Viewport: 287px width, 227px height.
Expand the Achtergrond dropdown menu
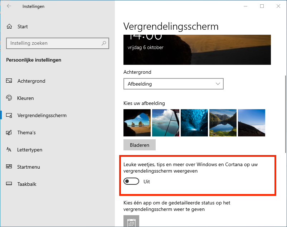pos(173,84)
